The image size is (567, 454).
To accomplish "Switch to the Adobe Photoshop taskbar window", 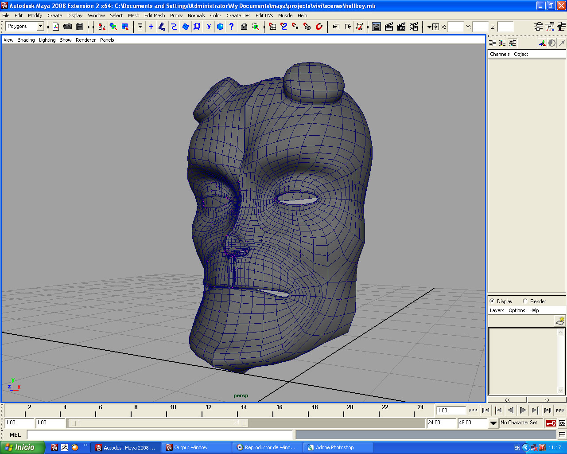I will pos(338,448).
